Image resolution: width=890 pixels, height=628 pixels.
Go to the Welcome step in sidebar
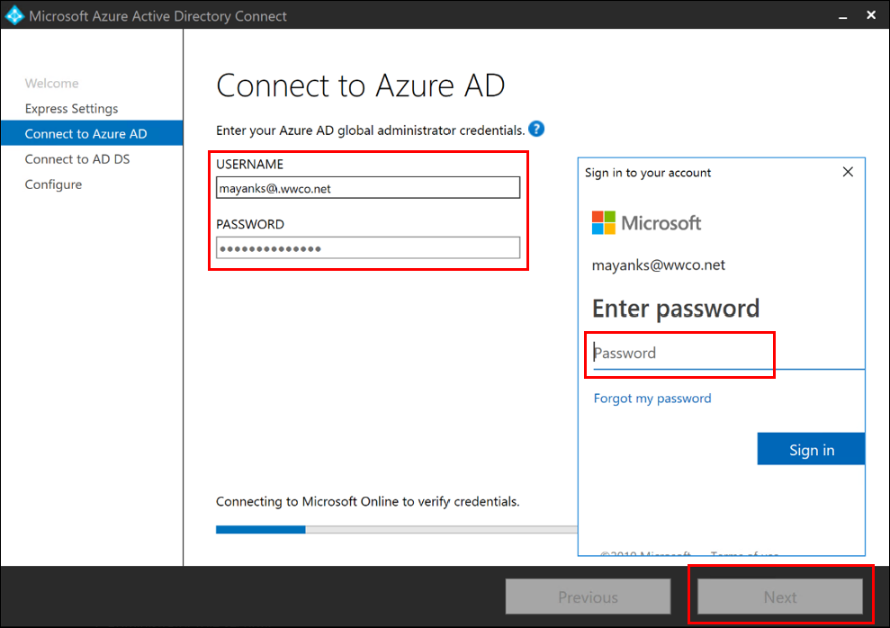coord(51,84)
